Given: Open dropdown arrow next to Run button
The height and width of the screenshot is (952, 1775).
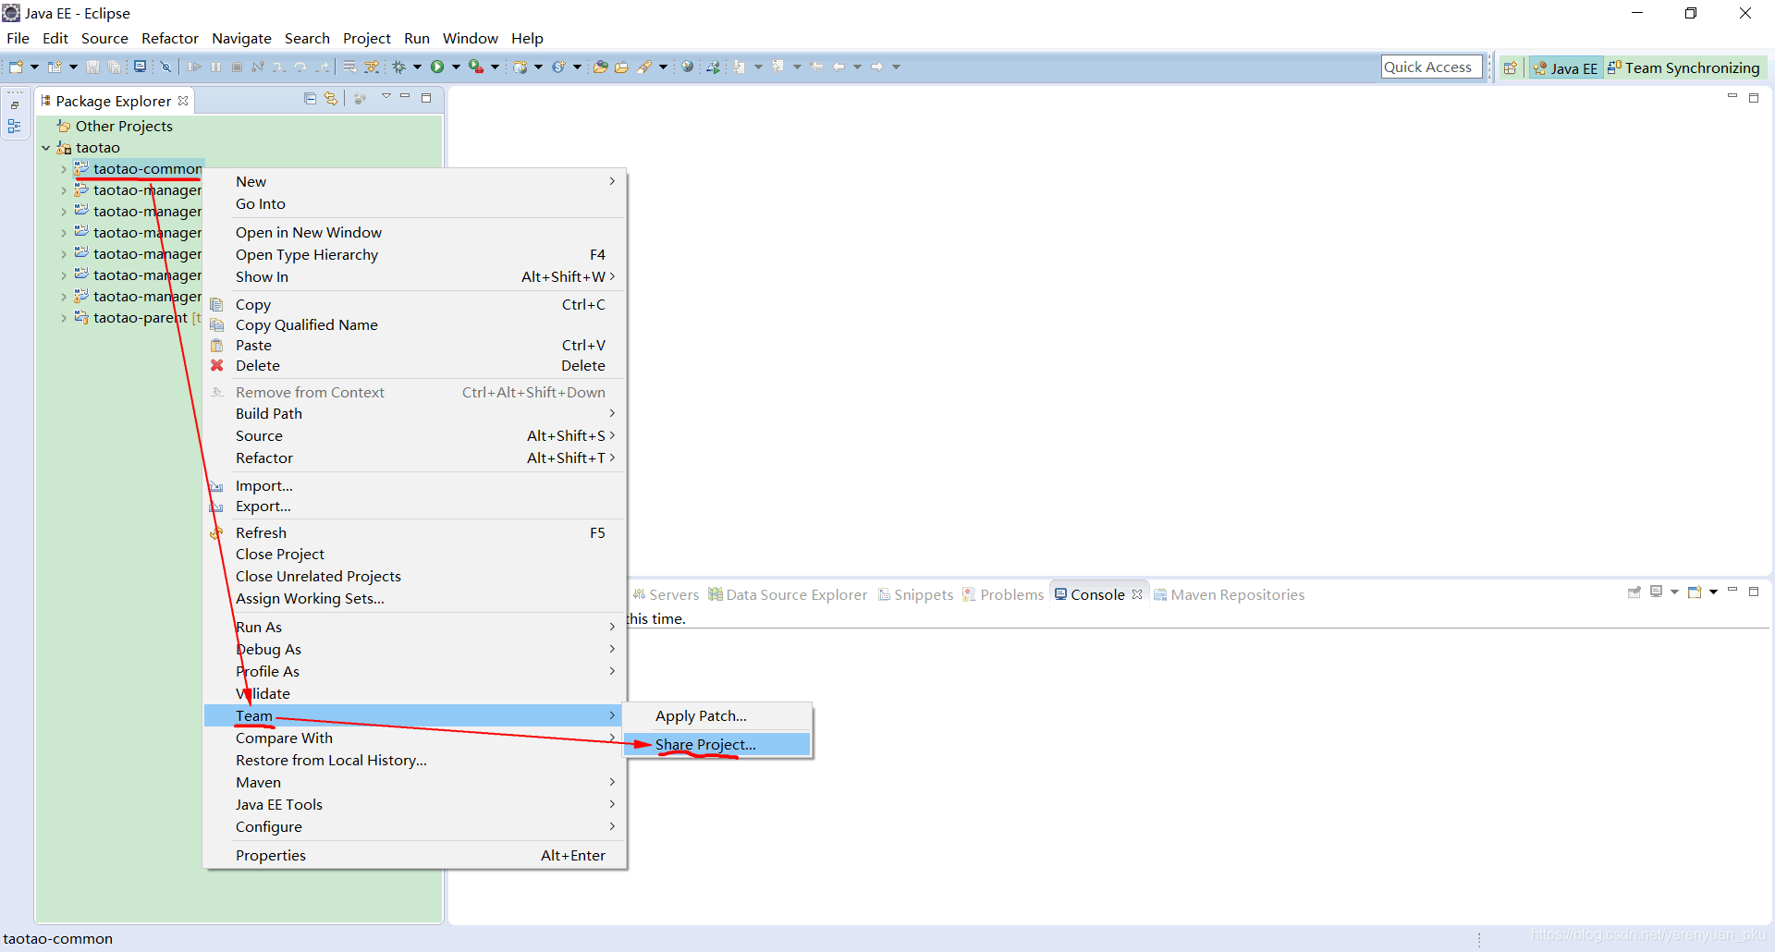Looking at the screenshot, I should (x=456, y=67).
